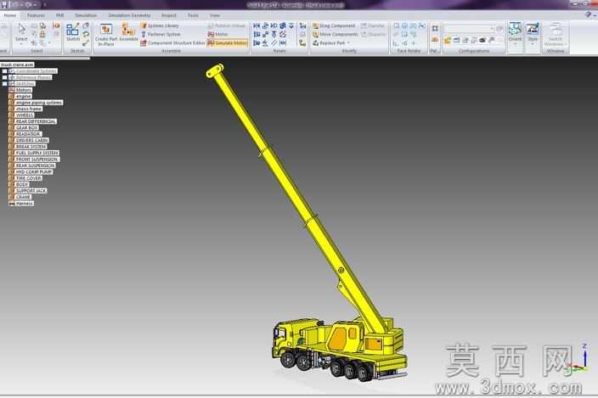
Task: Open the Replace Part dropdown arrow
Action: click(x=348, y=43)
